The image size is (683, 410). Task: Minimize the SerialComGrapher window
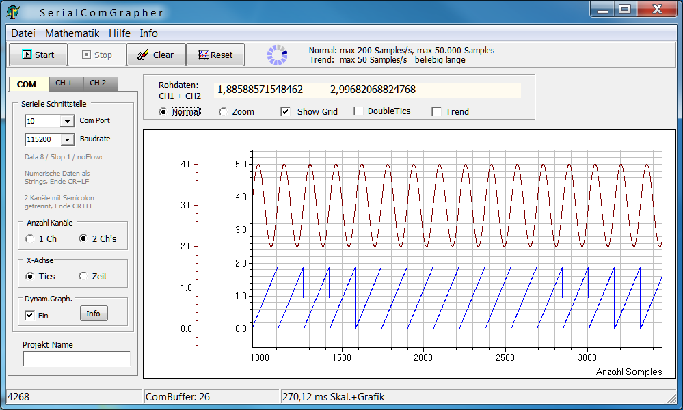[602, 9]
